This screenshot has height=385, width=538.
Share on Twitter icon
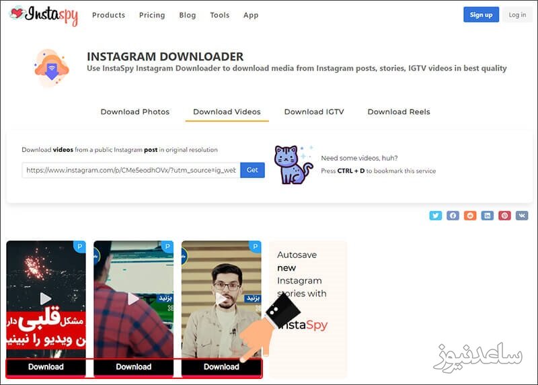pyautogui.click(x=435, y=215)
